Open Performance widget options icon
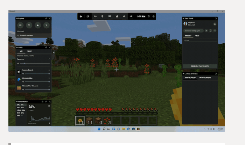This screenshot has width=245, height=145. coord(42,101)
